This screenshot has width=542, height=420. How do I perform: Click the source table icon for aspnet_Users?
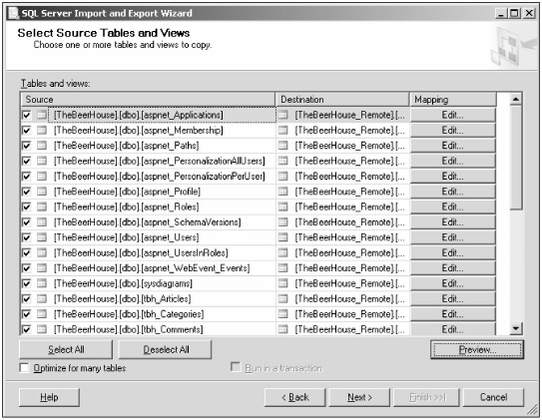click(42, 237)
